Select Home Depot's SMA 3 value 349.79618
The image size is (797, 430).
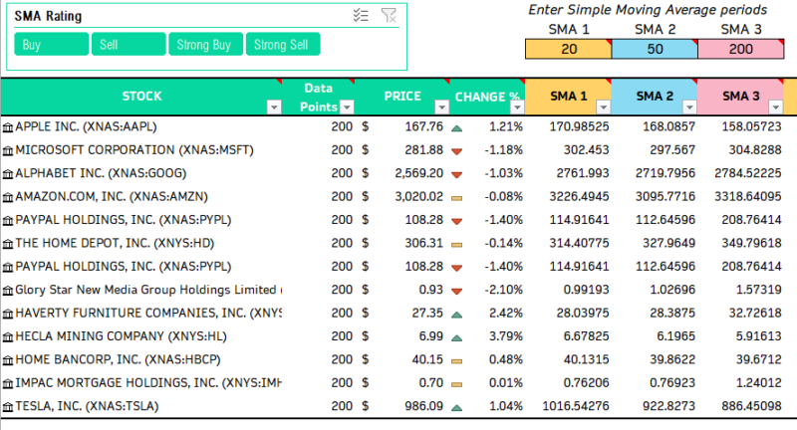[741, 243]
